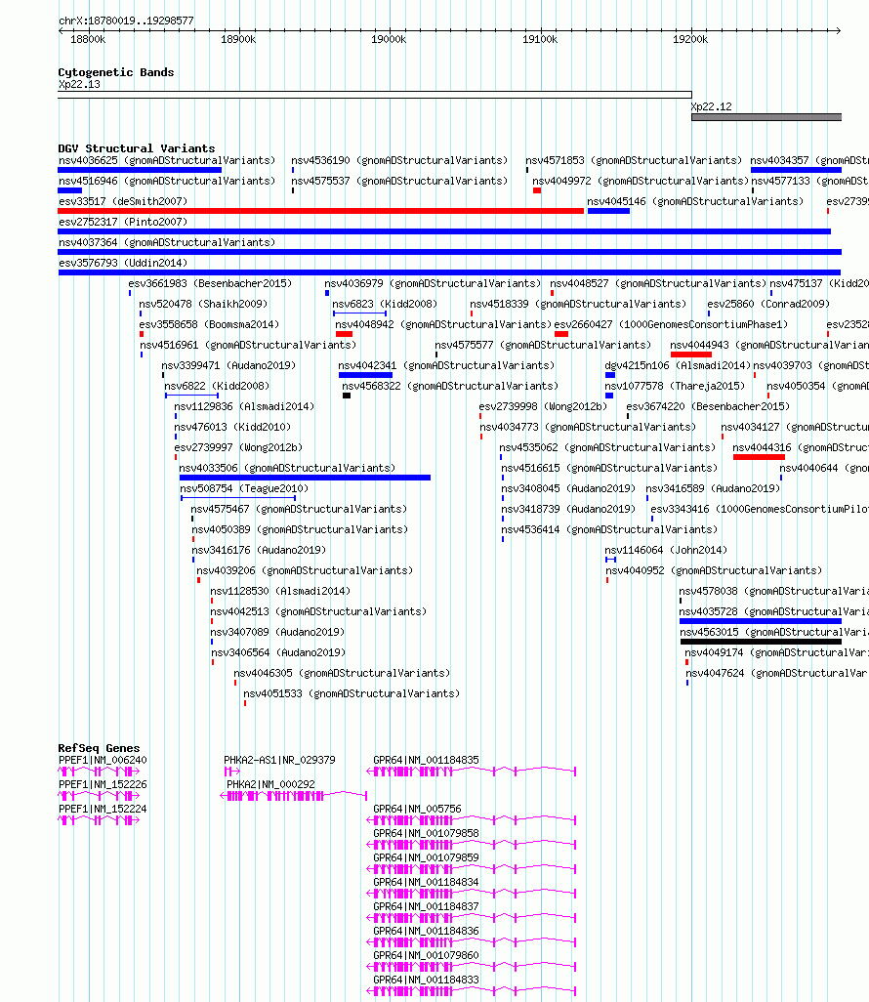Select nsv4049972 variant label
The height and width of the screenshot is (1002, 869).
[641, 181]
